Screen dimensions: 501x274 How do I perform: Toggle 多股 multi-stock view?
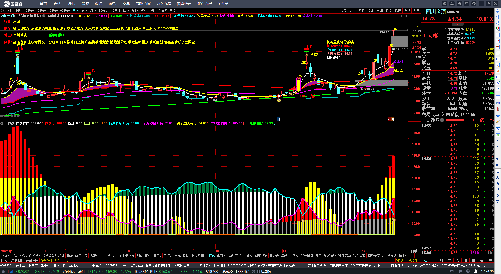click(361, 11)
